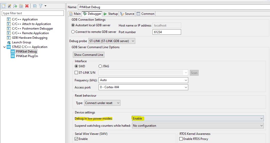Click the Port number field 61234

167,32
